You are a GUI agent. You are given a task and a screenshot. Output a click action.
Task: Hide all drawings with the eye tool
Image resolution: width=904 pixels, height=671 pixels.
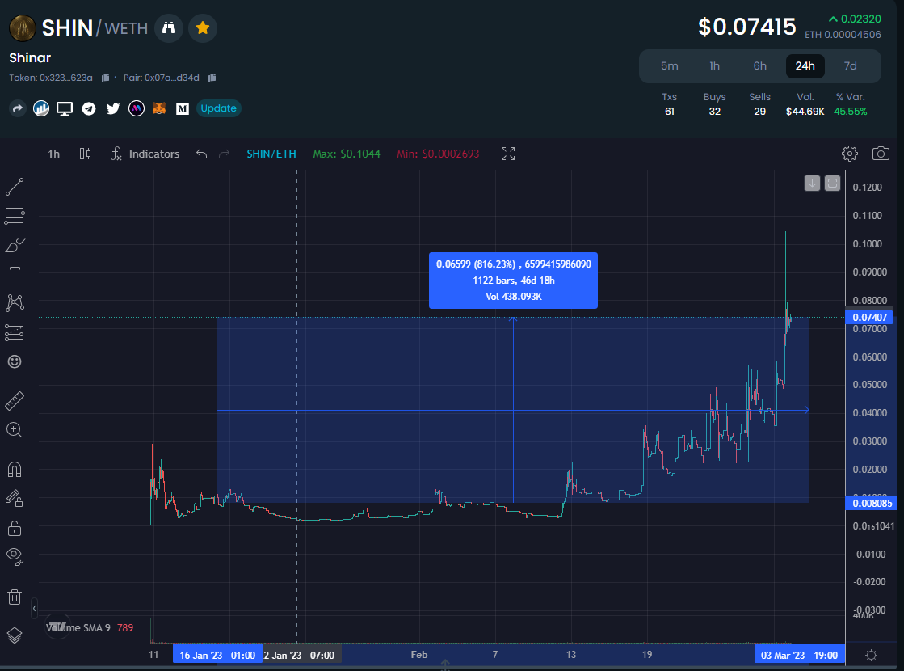(14, 556)
